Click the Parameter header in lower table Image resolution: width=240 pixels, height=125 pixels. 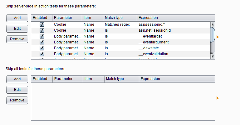tap(67, 79)
